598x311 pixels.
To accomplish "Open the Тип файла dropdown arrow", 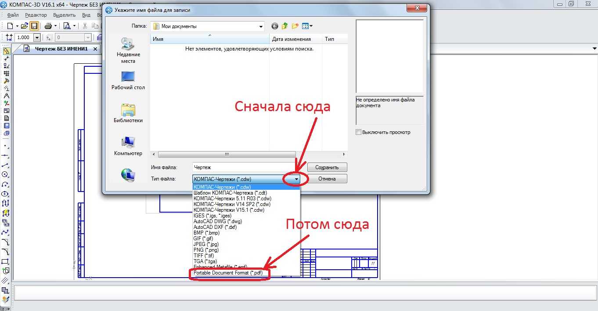I will [296, 179].
